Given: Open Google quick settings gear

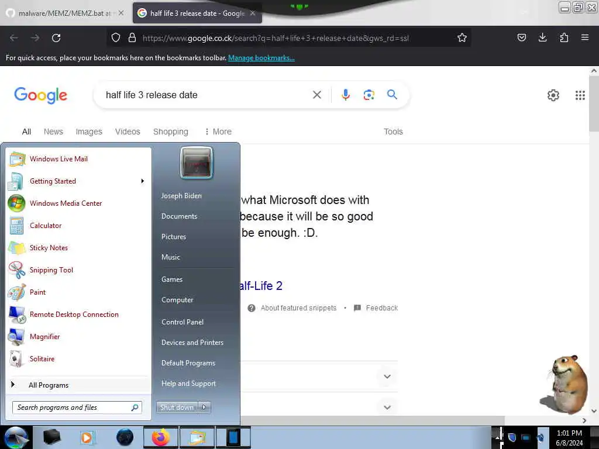Looking at the screenshot, I should tap(553, 95).
